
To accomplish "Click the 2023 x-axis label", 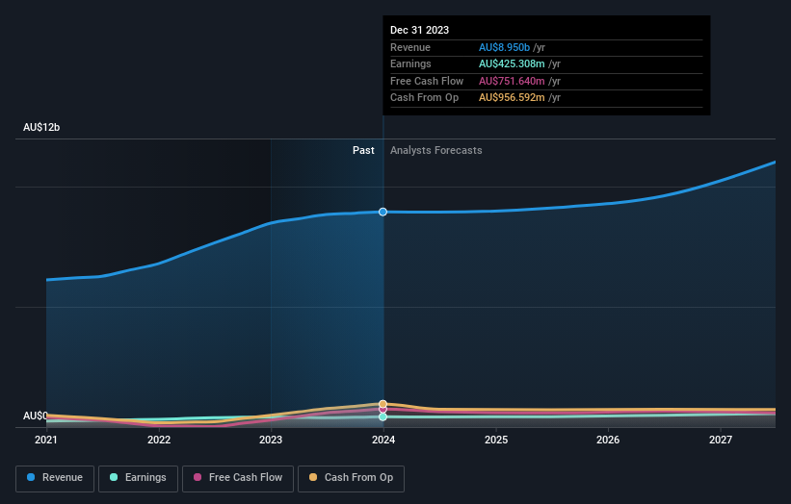I will coord(271,440).
